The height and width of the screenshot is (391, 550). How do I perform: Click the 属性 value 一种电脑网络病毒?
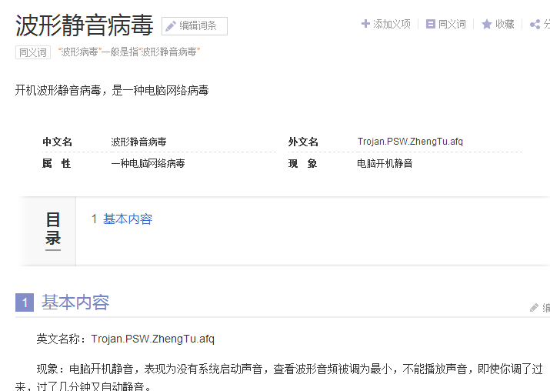(x=148, y=163)
